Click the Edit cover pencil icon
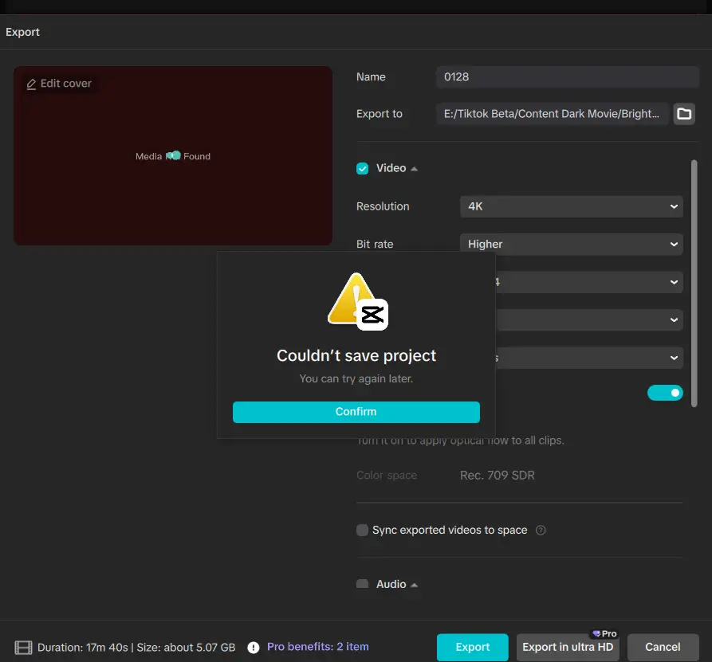The height and width of the screenshot is (662, 712). [x=31, y=84]
